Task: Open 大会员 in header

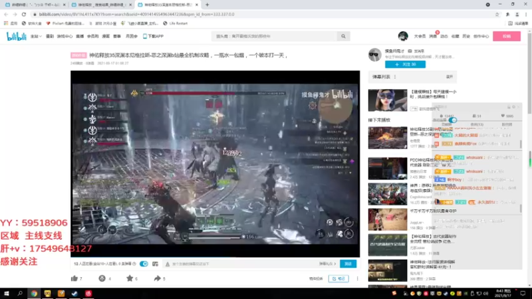Action: click(x=420, y=37)
